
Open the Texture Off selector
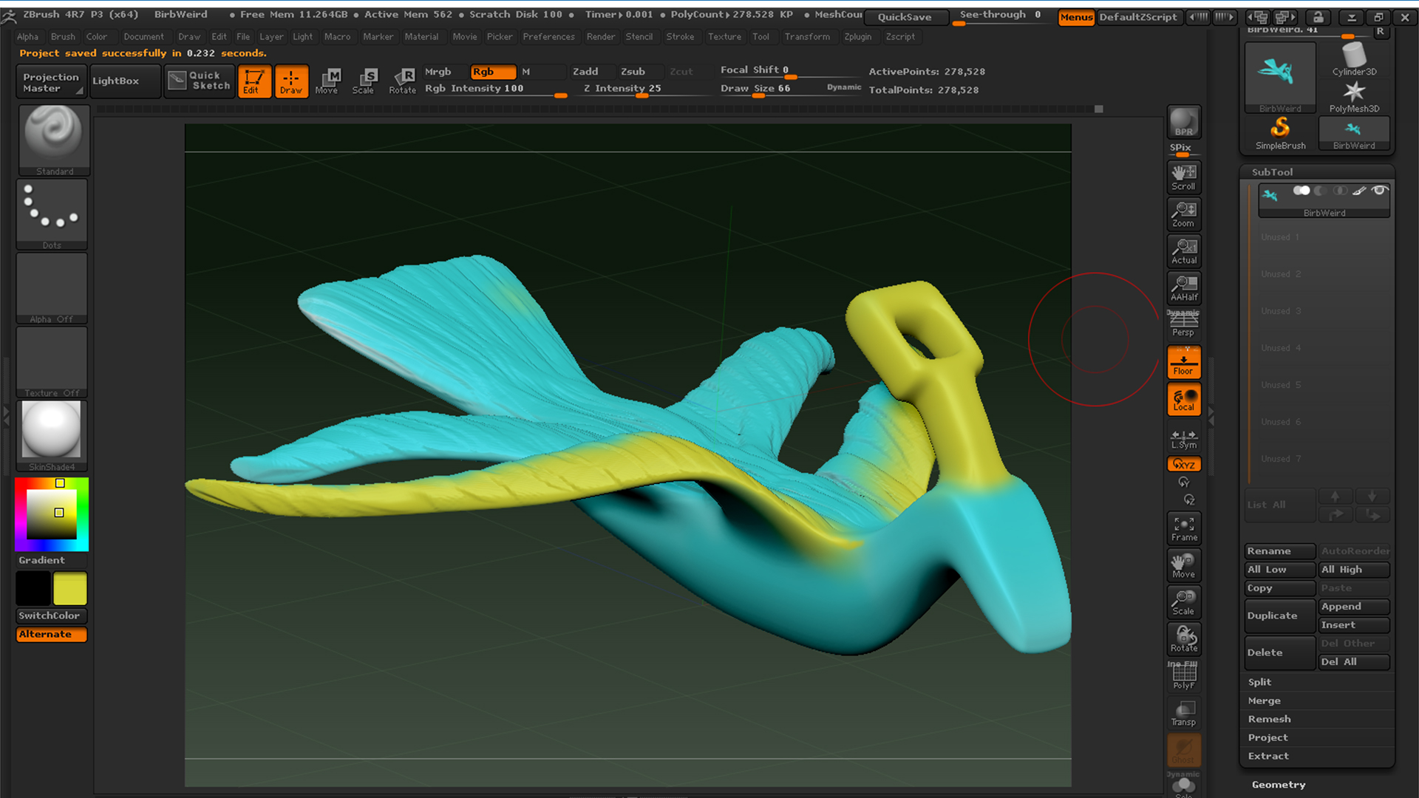pyautogui.click(x=52, y=361)
